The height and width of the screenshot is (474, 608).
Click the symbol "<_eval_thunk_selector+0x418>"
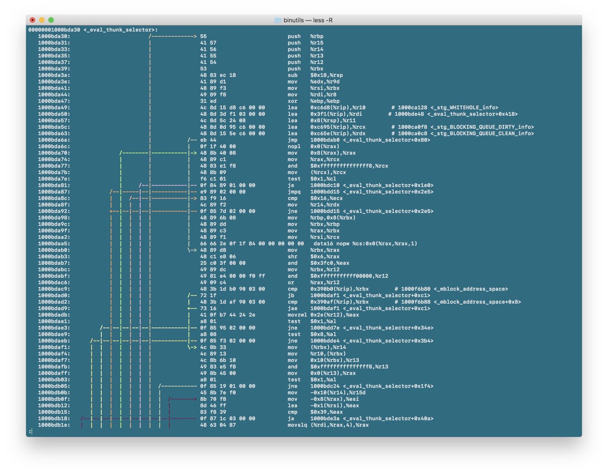(x=473, y=114)
